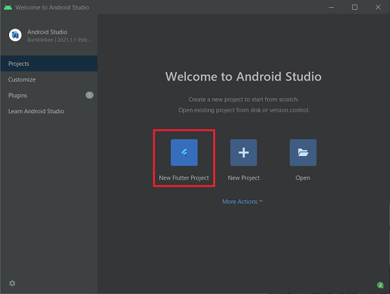Expand the More Actions dropdown
This screenshot has width=390, height=294.
[x=242, y=202]
